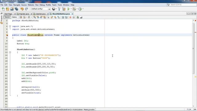Click the Build Project hammer icon
Viewport: 197px width, 111px height.
[59, 9]
